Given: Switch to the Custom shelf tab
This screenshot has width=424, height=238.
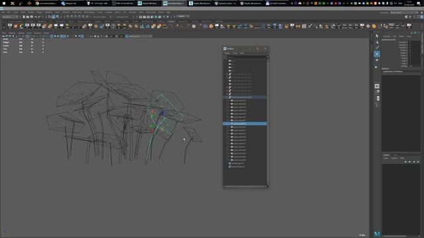Looking at the screenshot, I should [171, 21].
